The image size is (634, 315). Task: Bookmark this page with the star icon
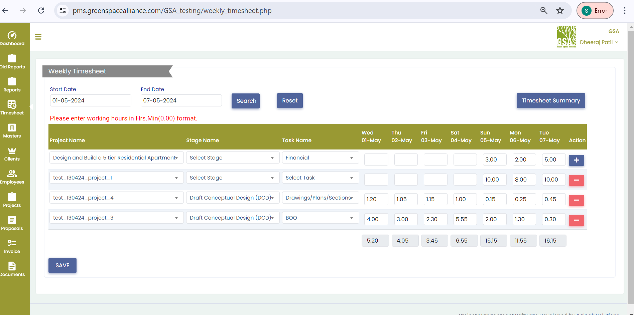pyautogui.click(x=560, y=11)
